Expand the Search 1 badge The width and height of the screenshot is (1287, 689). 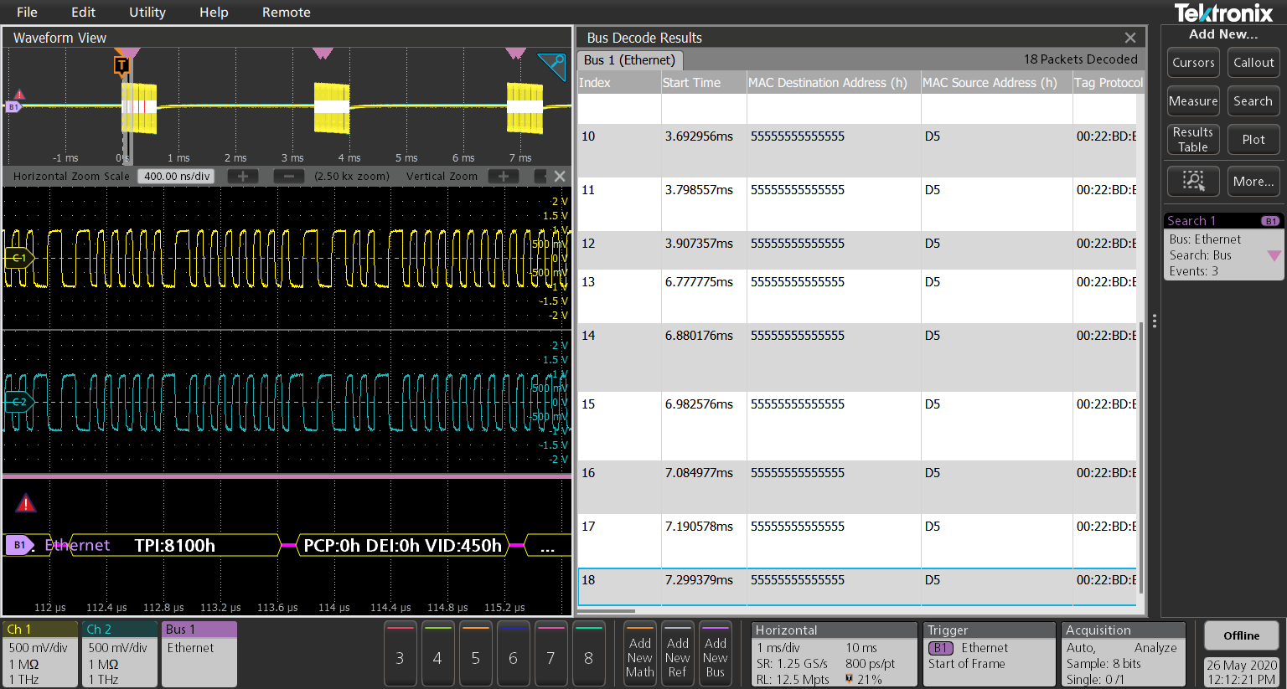tap(1222, 246)
